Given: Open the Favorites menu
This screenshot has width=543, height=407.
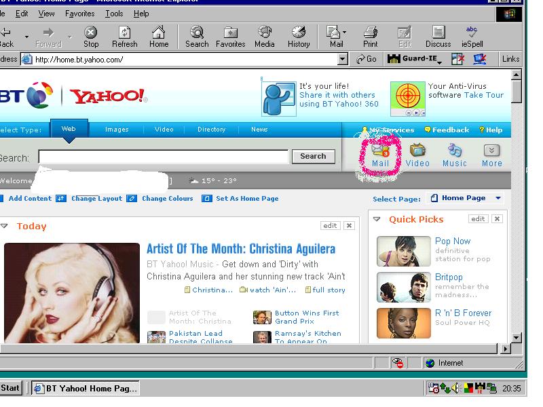Looking at the screenshot, I should tap(79, 14).
